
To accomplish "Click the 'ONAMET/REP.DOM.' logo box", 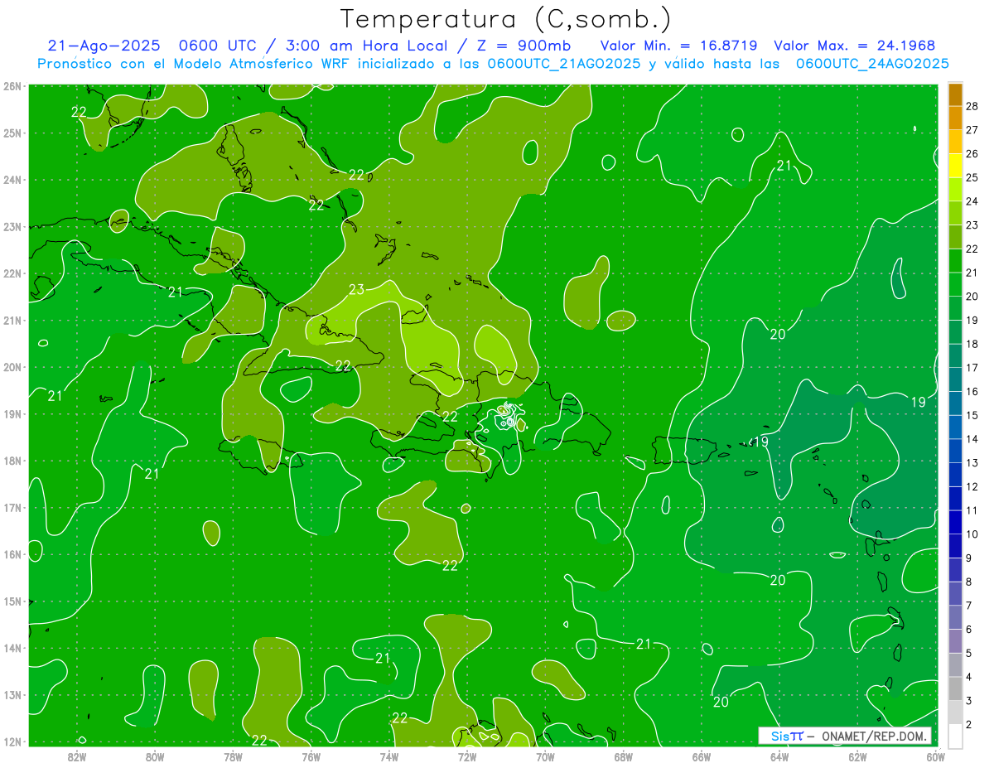I will (845, 736).
